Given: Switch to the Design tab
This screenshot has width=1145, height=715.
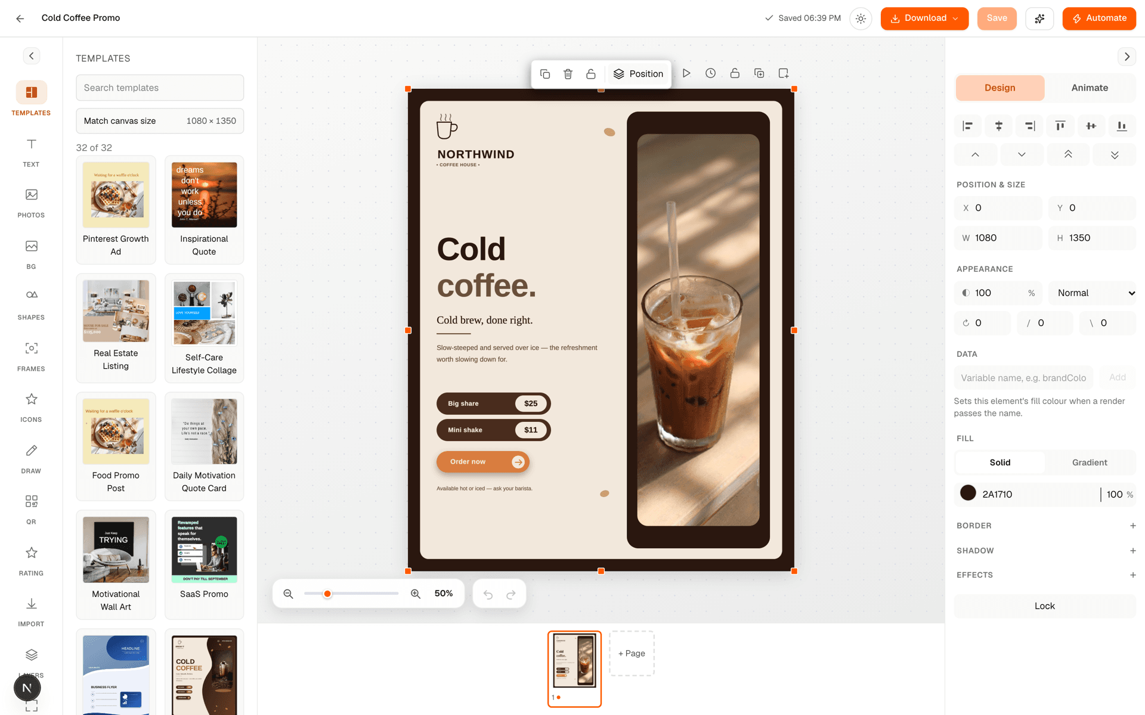Looking at the screenshot, I should coord(1000,88).
